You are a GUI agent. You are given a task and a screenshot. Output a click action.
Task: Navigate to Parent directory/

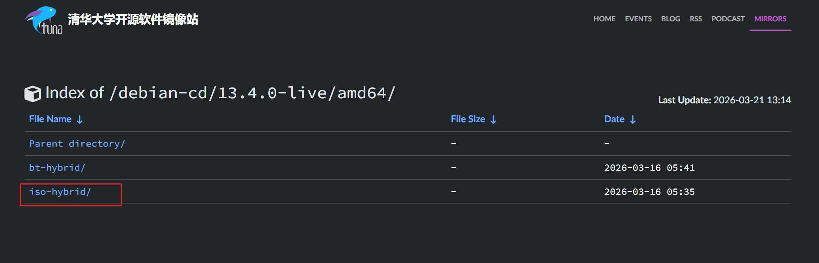(x=77, y=144)
